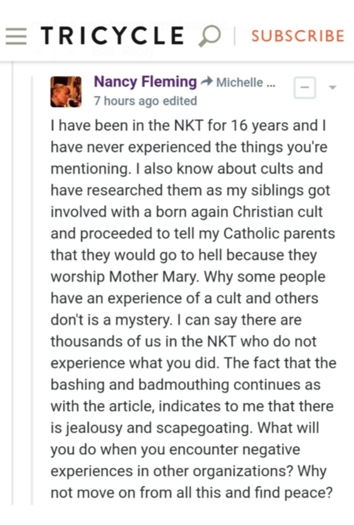
Task: Click the "edited" label on the comment
Action: pos(180,101)
